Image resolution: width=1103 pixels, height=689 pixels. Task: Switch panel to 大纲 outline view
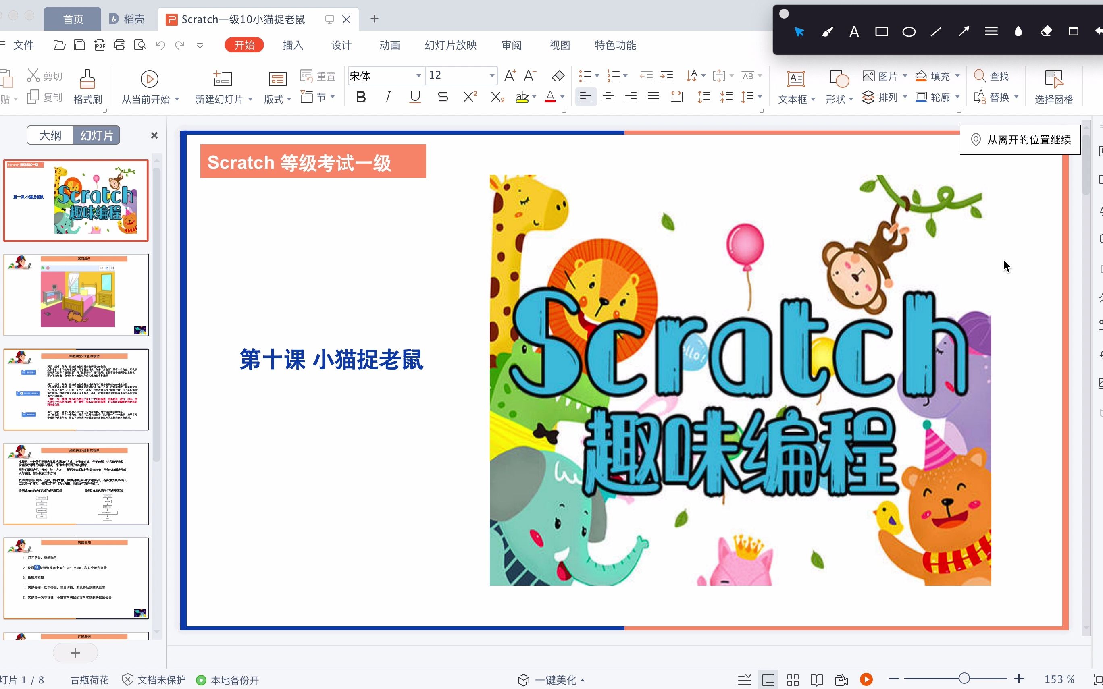coord(50,135)
